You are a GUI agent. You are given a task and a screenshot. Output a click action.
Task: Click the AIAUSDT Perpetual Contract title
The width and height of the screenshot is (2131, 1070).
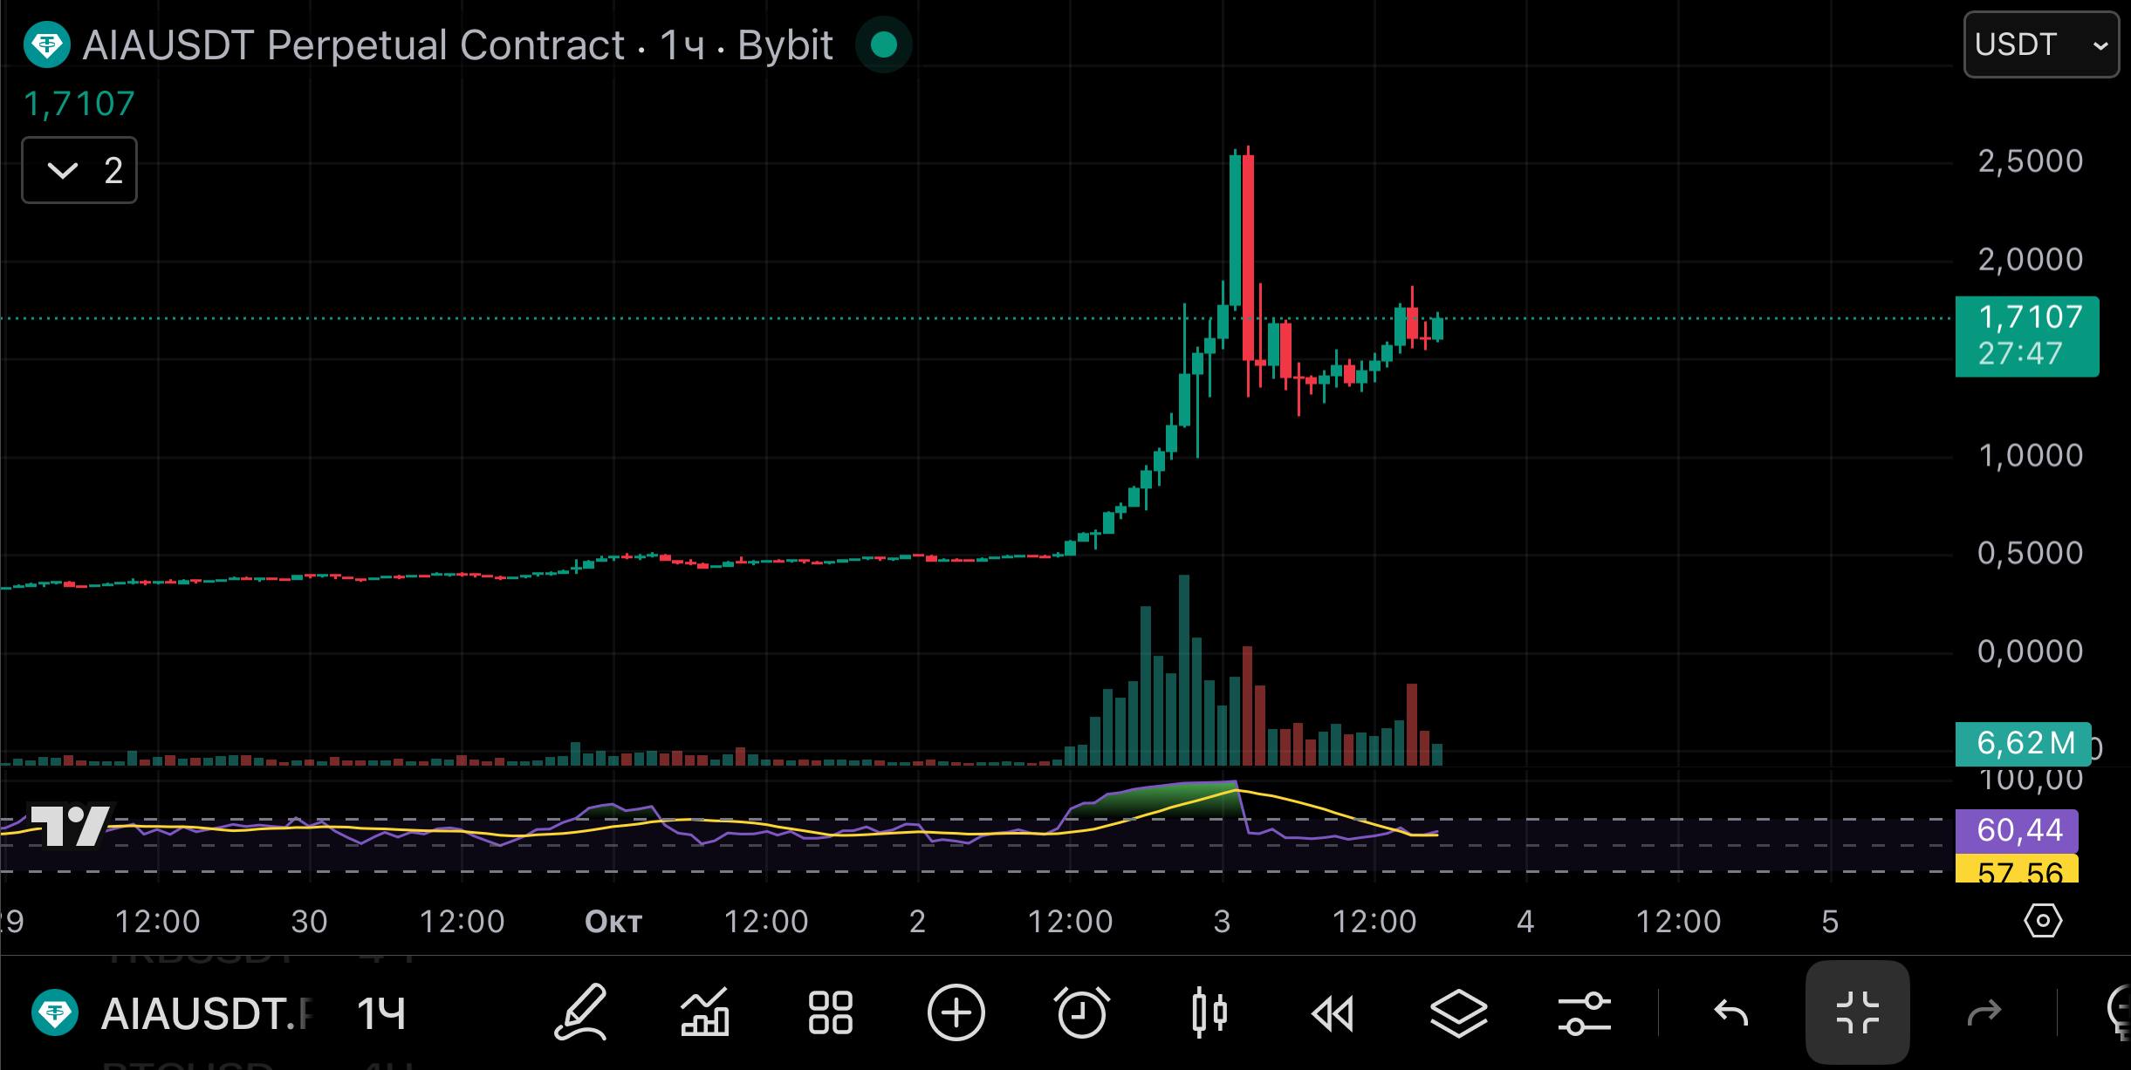click(353, 45)
